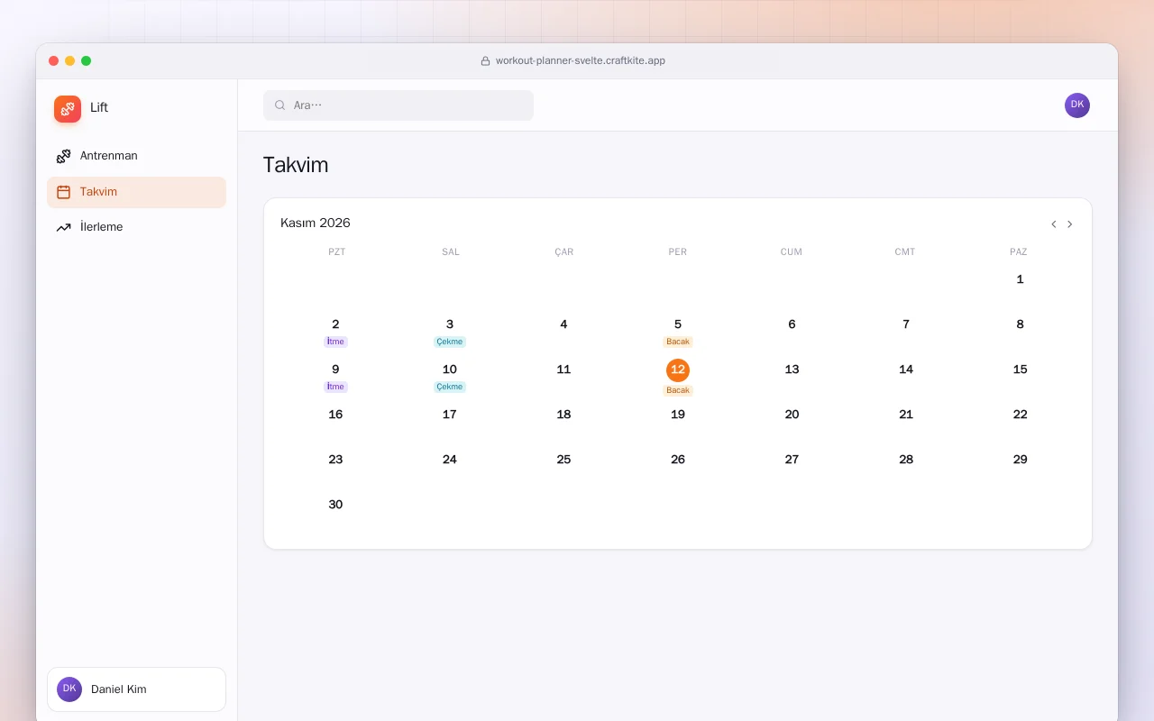Image resolution: width=1154 pixels, height=721 pixels.
Task: Select day 30 in the calendar
Action: (x=335, y=505)
